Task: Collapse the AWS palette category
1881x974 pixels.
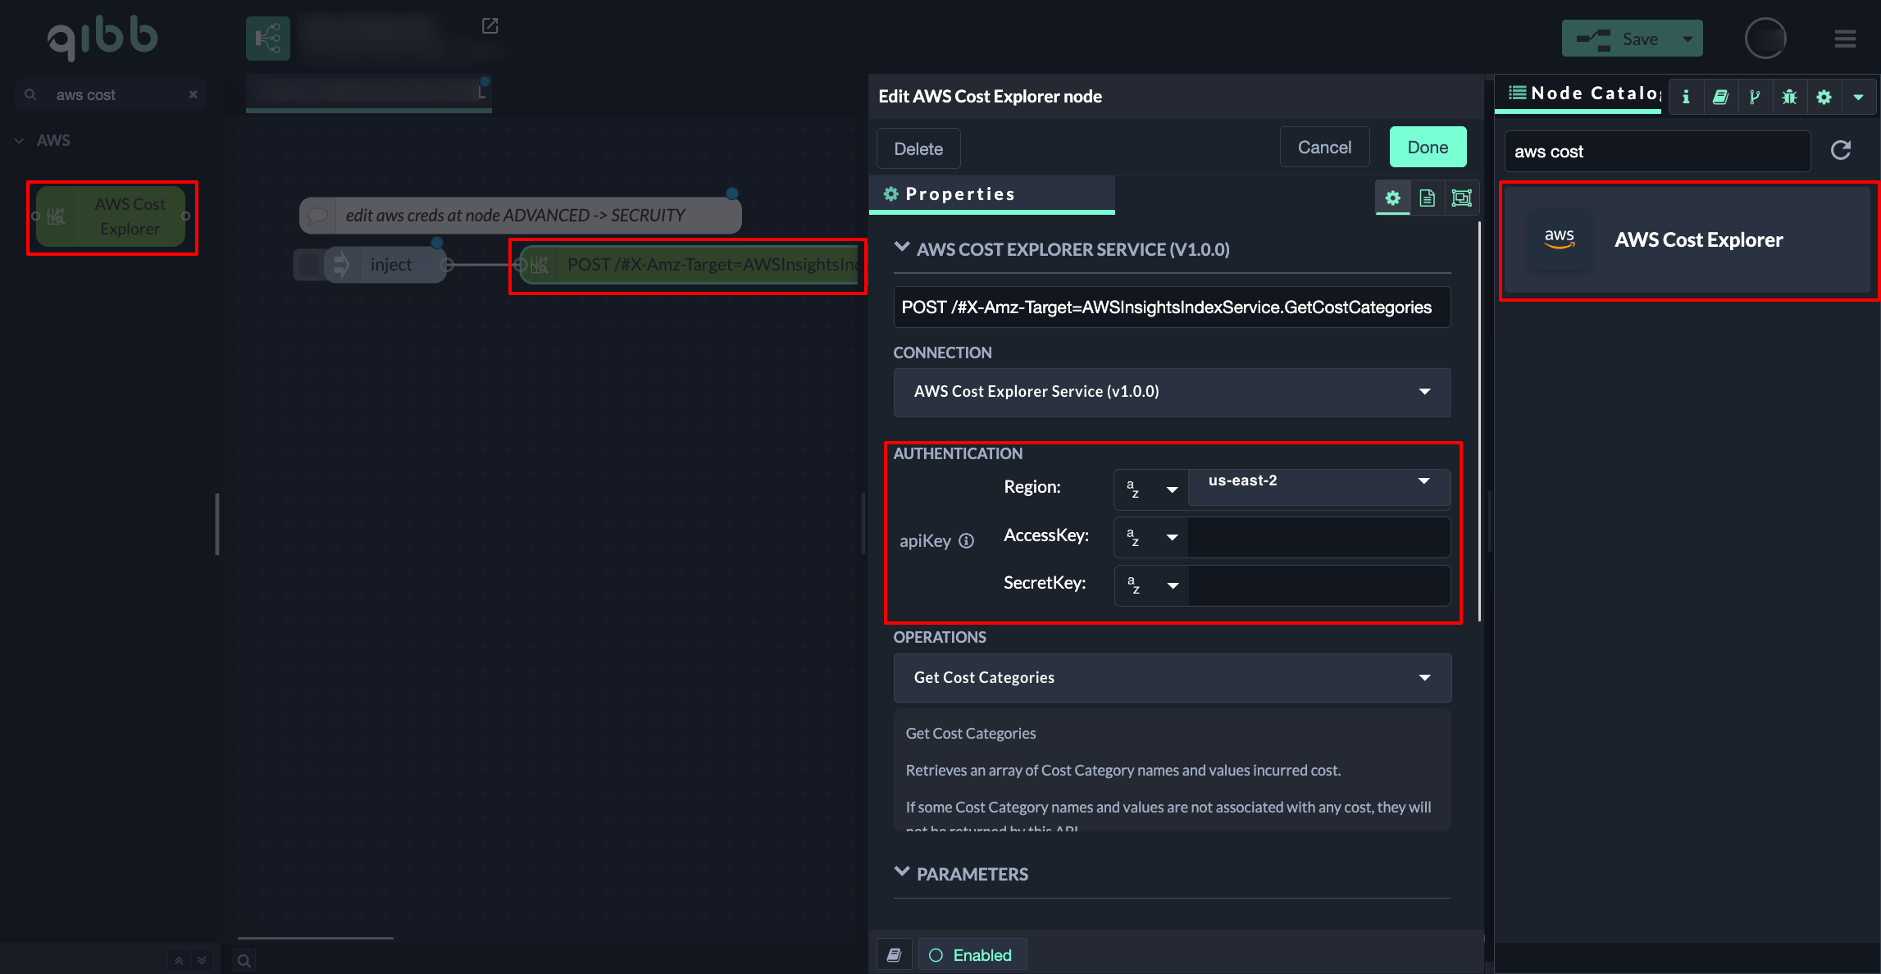Action: 19,140
